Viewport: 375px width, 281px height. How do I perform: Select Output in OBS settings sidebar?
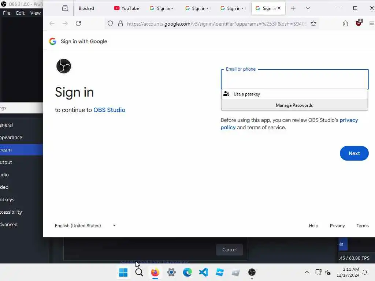coord(22,162)
